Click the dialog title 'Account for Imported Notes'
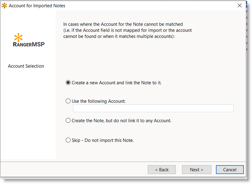 [37, 5]
